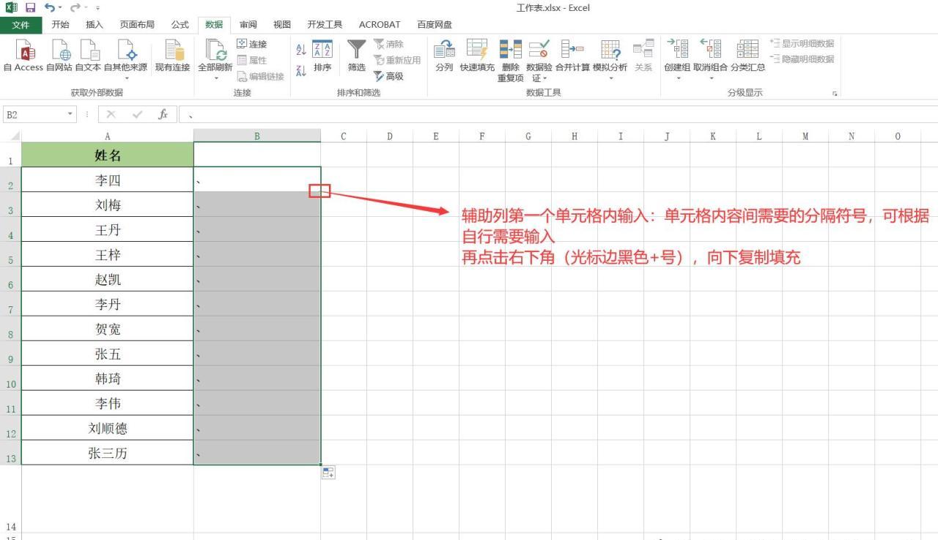The height and width of the screenshot is (540, 938).
Task: Select the cell containing 李丹
Action: [x=108, y=304]
